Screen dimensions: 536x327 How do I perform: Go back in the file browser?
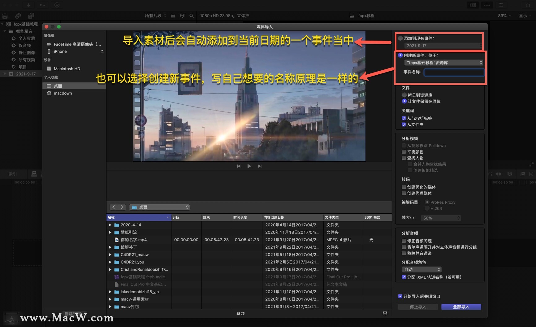click(x=114, y=207)
